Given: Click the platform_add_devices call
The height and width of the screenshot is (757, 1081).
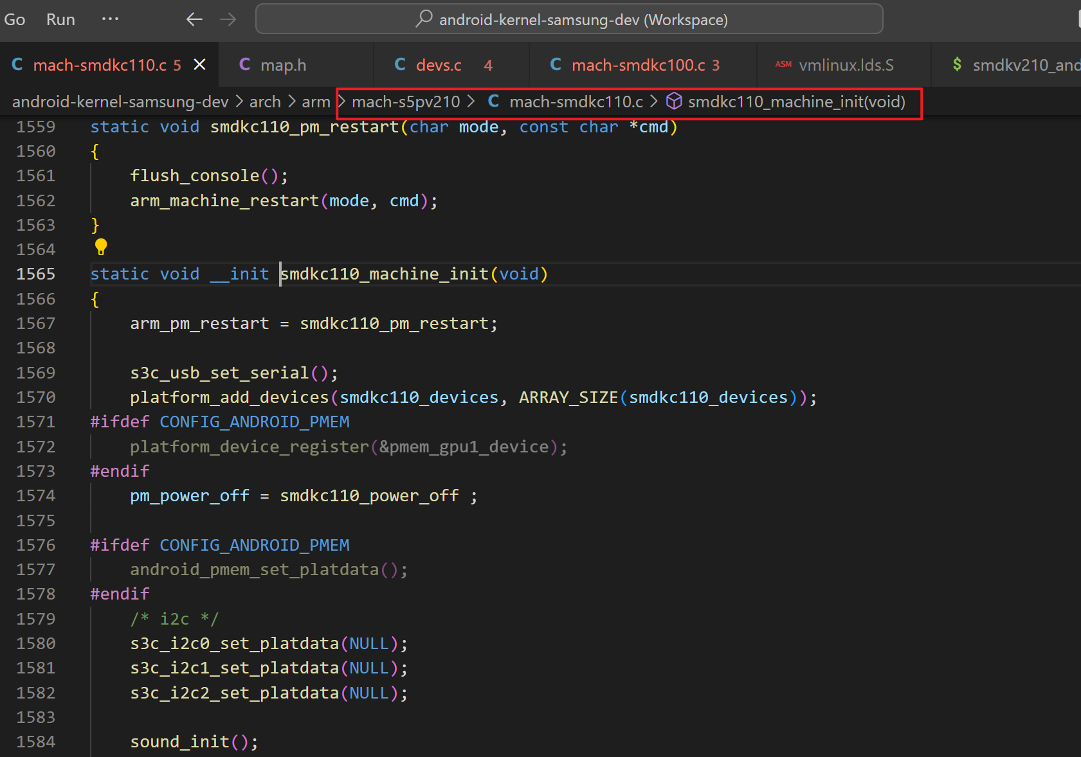Looking at the screenshot, I should [x=230, y=397].
